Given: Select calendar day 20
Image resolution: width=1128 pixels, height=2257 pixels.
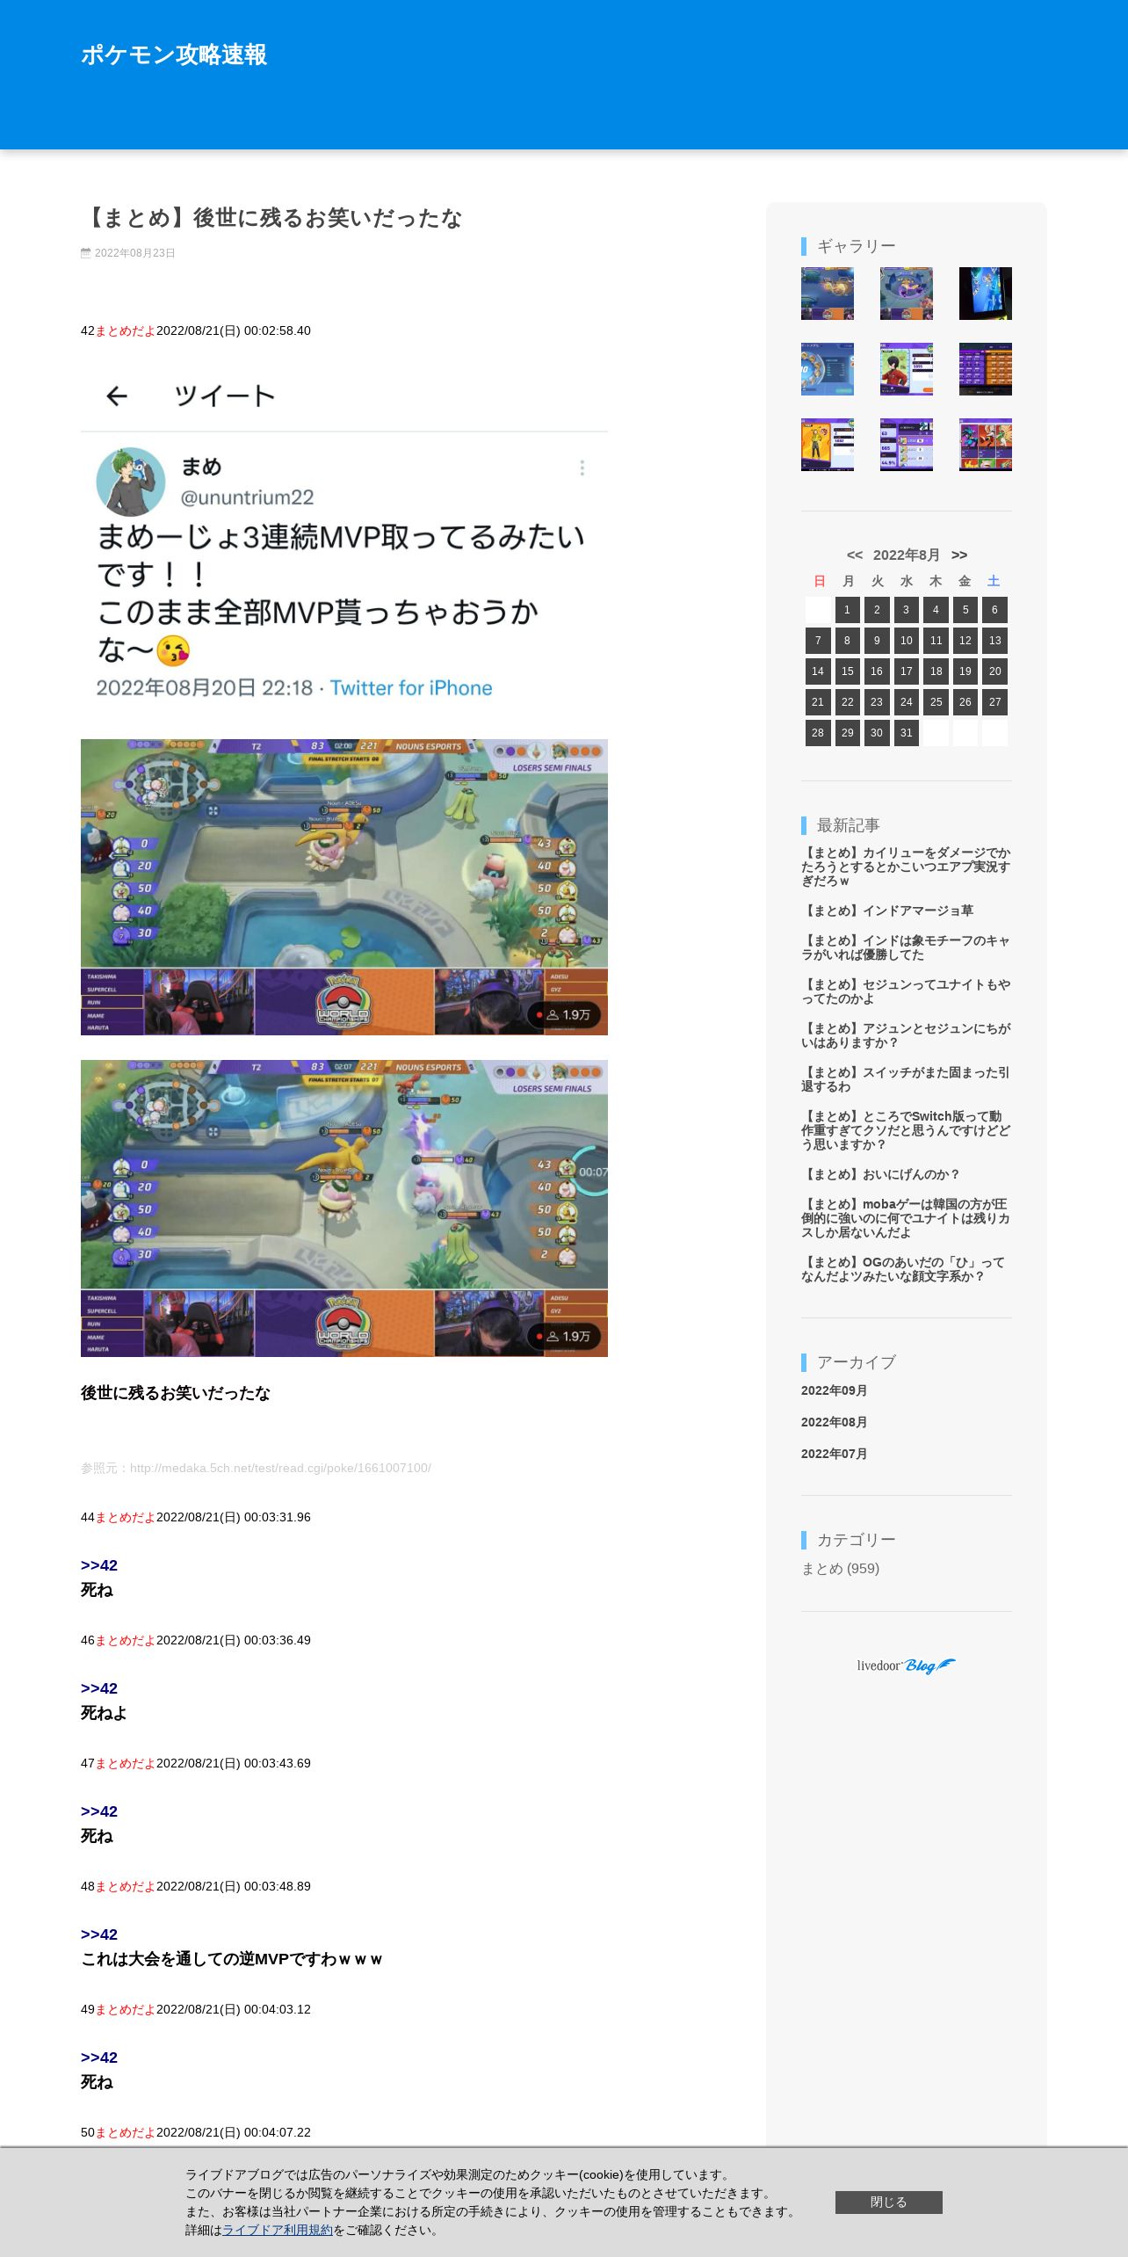Looking at the screenshot, I should click(x=994, y=671).
